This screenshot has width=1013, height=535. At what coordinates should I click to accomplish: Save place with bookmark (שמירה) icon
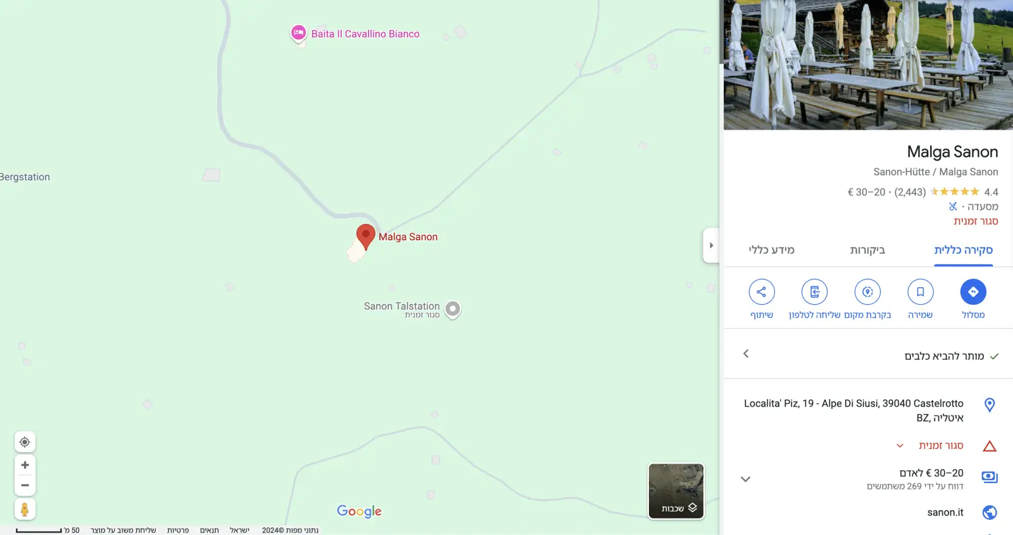(921, 292)
